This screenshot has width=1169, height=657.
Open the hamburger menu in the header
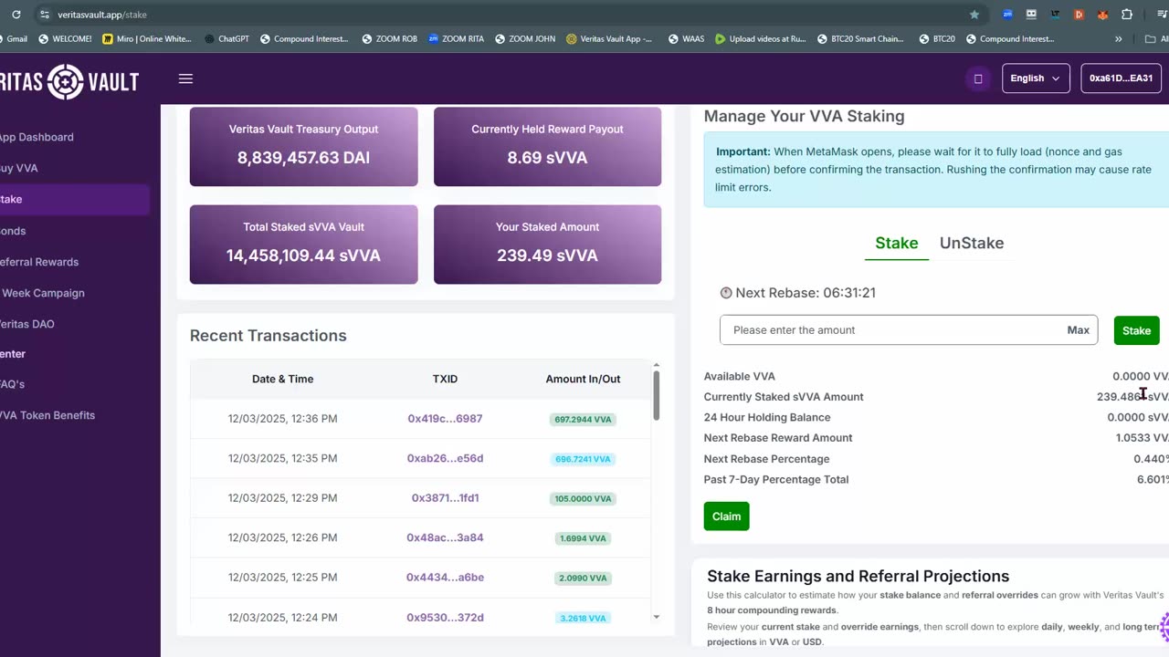pos(185,78)
